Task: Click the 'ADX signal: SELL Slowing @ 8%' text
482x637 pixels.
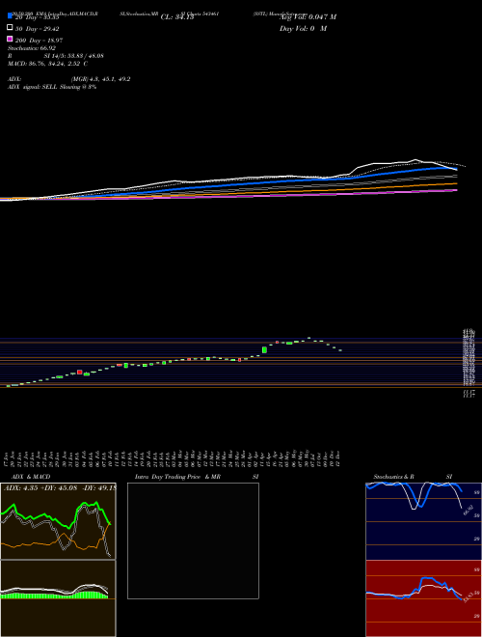Action: click(x=52, y=87)
